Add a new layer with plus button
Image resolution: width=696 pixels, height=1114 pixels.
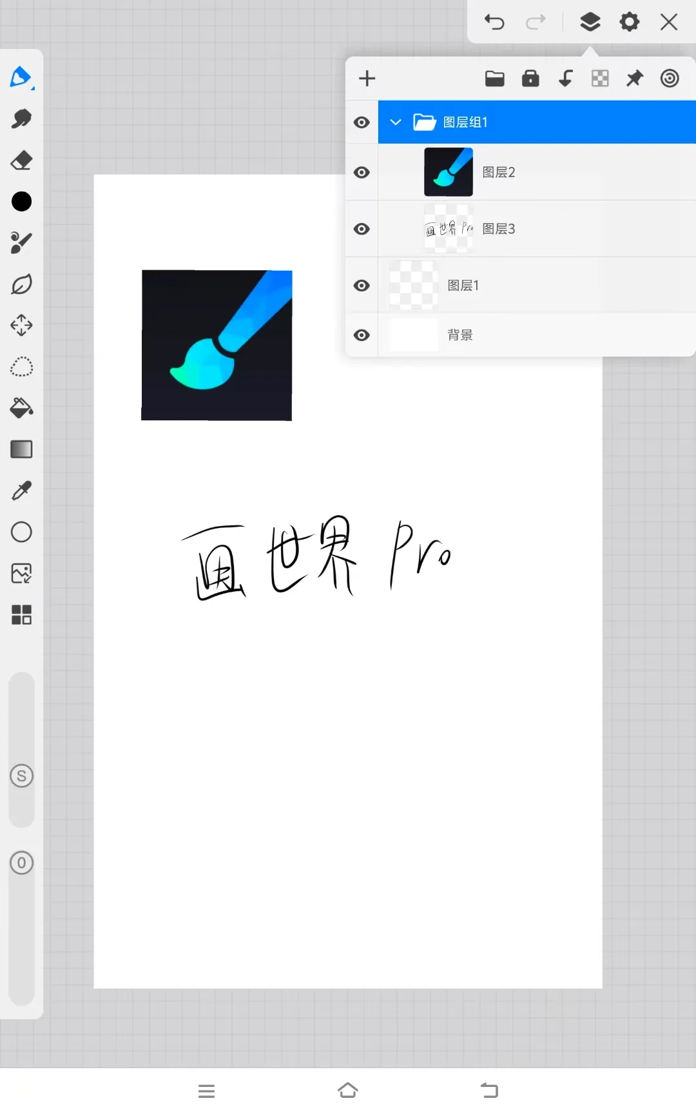click(x=367, y=79)
